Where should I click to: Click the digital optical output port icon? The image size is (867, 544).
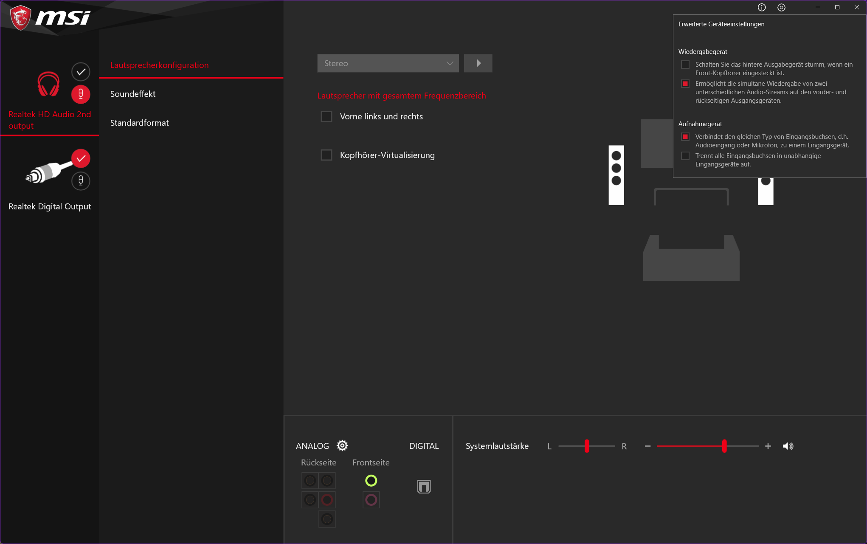tap(424, 487)
